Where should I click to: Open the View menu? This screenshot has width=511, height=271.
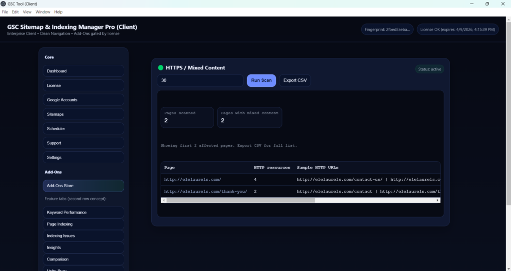point(27,11)
